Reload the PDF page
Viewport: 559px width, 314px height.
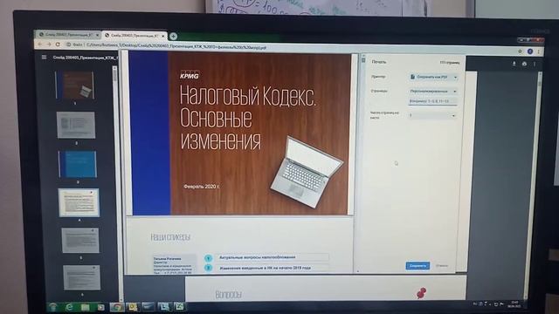(58, 44)
